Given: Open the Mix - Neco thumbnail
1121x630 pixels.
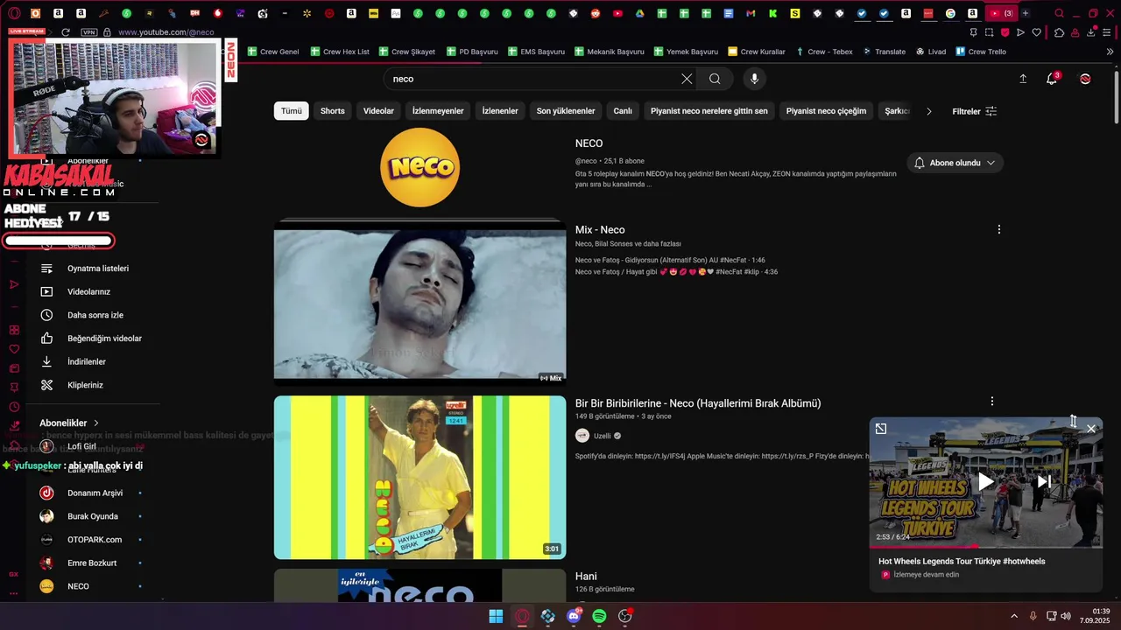Looking at the screenshot, I should [x=420, y=302].
